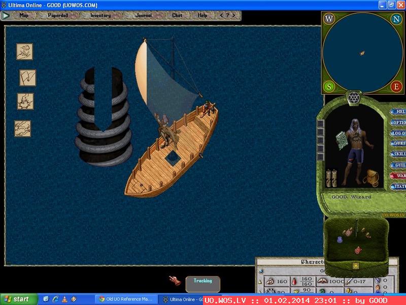Viewport: 406px width, 305px height.
Task: Click the E compass marker on the radar
Action: pyautogui.click(x=396, y=86)
